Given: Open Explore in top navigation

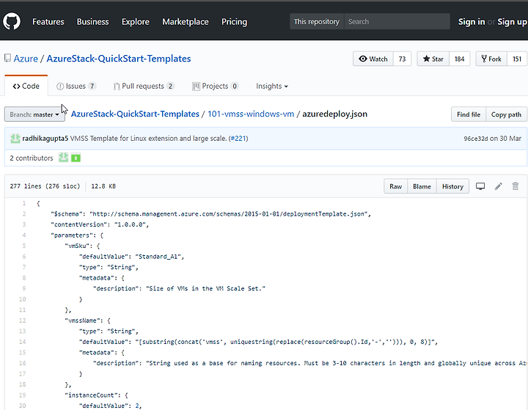Looking at the screenshot, I should tap(136, 21).
